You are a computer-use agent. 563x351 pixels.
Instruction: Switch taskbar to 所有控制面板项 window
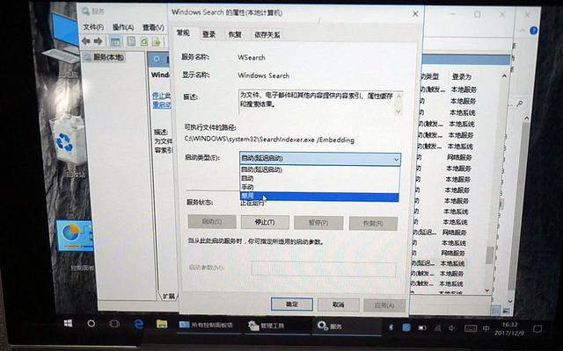[x=207, y=325]
